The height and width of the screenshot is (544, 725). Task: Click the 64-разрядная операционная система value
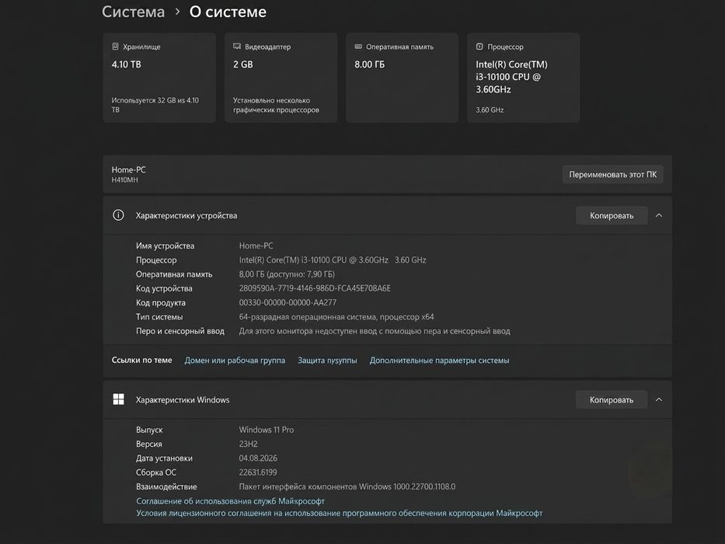click(336, 317)
